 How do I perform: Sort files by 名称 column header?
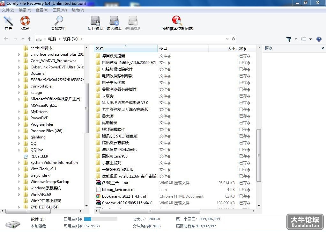click(126, 49)
